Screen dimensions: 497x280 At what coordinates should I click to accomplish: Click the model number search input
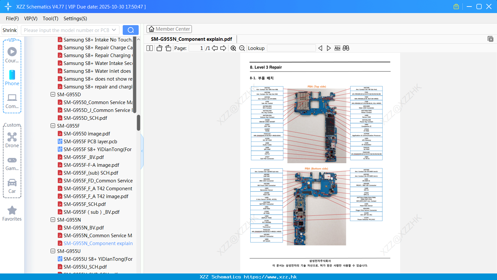click(67, 30)
